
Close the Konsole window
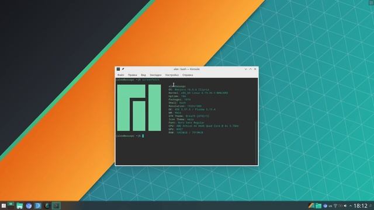[255, 69]
